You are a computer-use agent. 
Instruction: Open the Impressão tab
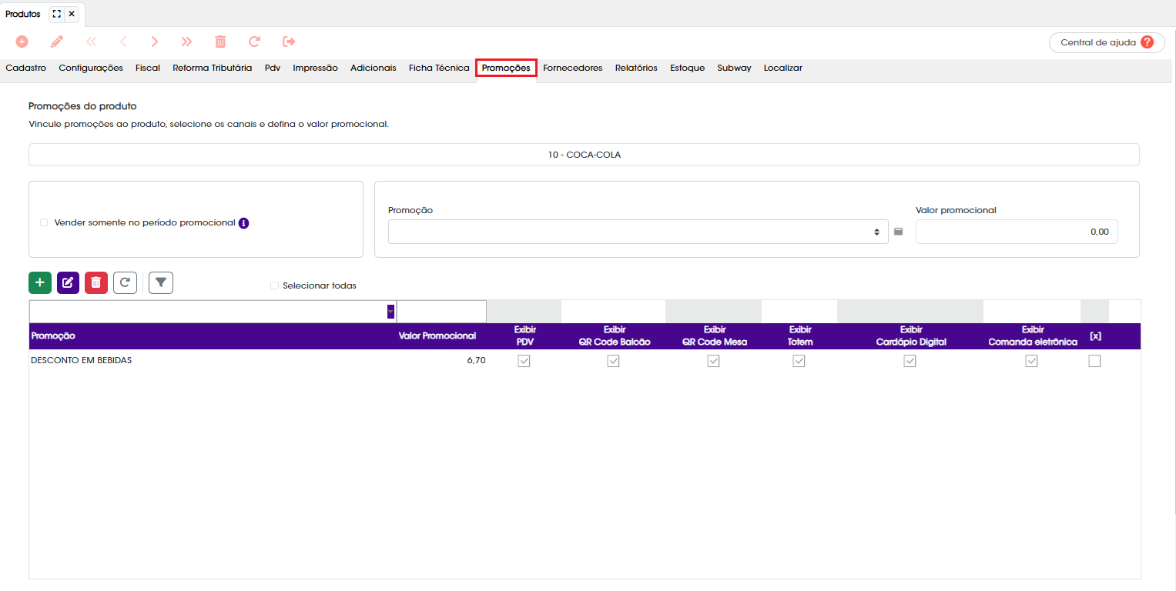tap(315, 68)
